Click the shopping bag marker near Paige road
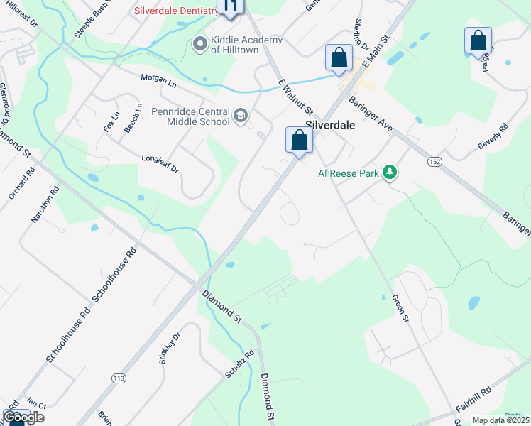 [478, 43]
